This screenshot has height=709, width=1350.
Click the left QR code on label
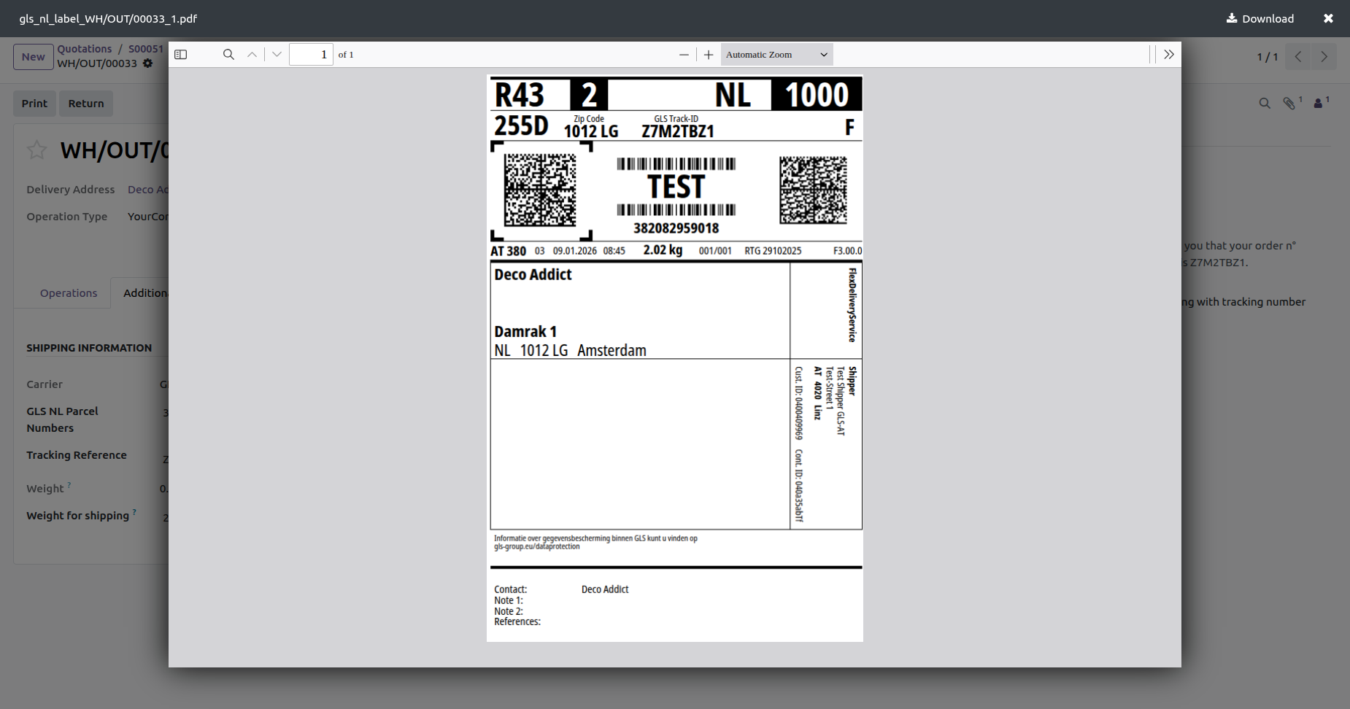click(540, 190)
